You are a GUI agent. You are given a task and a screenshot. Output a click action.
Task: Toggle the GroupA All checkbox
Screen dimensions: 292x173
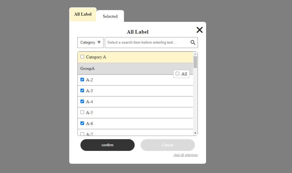tap(178, 73)
